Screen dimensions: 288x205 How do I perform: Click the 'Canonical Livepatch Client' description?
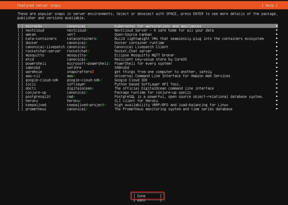(141, 47)
